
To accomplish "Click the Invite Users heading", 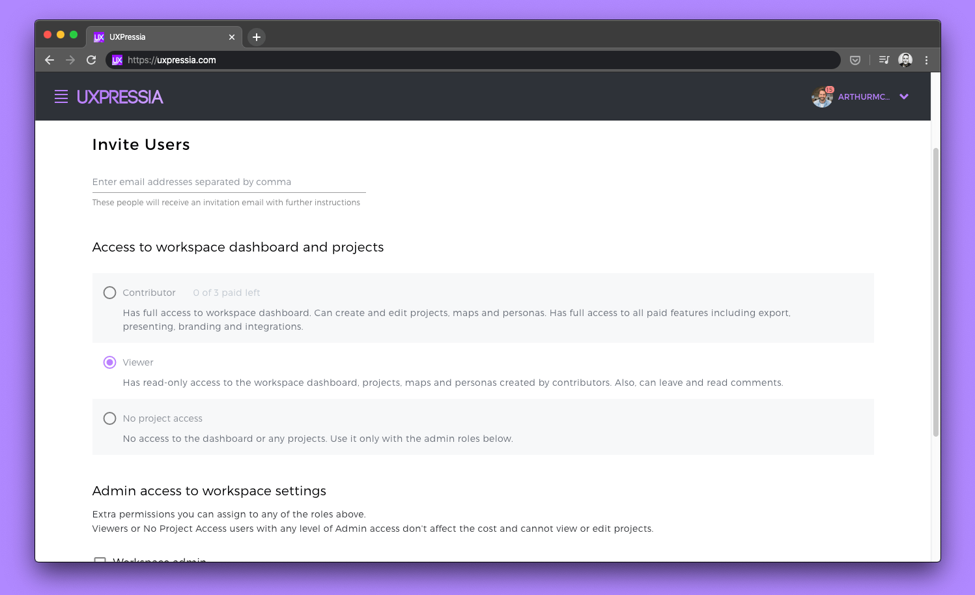I will pyautogui.click(x=141, y=145).
